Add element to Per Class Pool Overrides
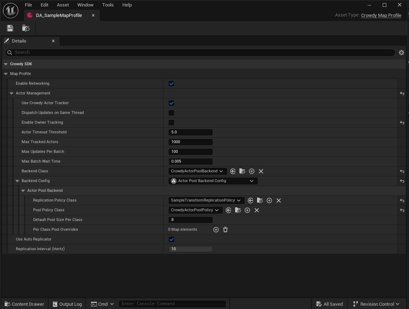 216,230
